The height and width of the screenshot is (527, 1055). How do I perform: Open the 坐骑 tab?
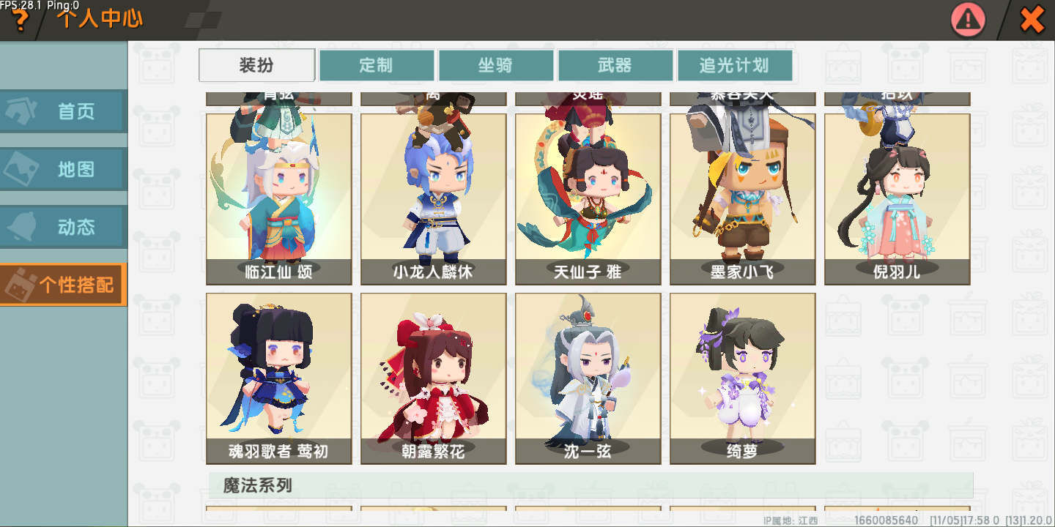(x=496, y=65)
